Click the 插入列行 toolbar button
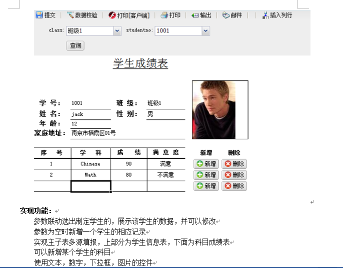Viewport: 343px width, 268px height. [x=277, y=15]
